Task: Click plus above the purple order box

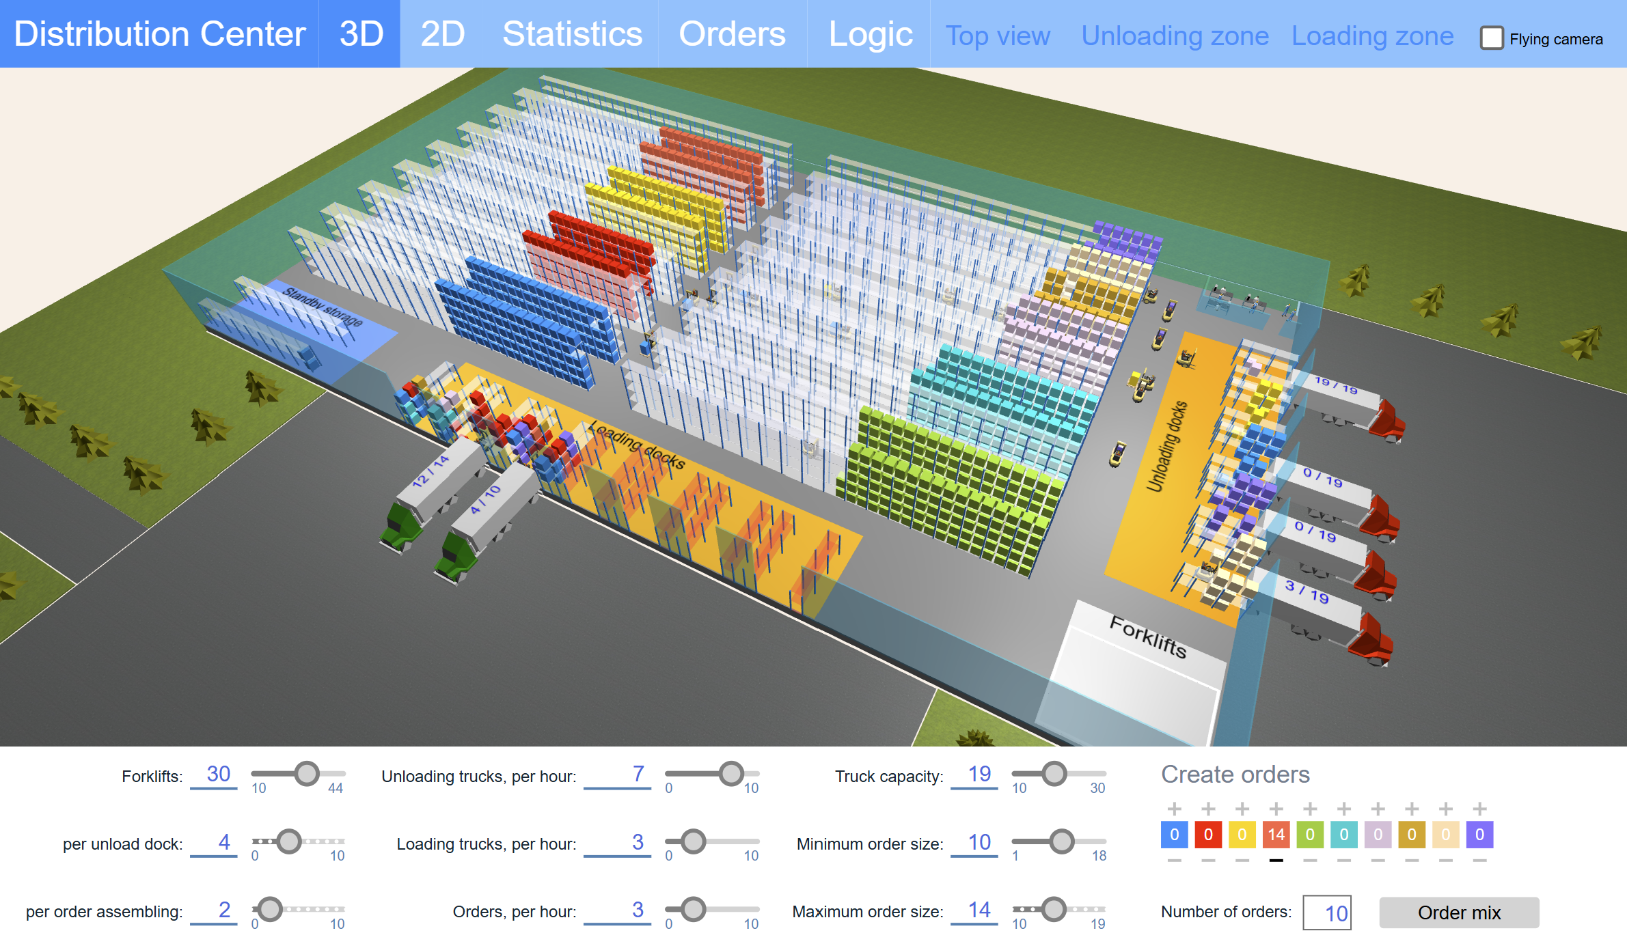Action: point(1479,809)
